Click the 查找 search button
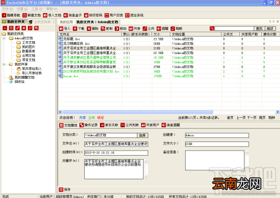This screenshot has width=280, height=198. (x=259, y=28)
